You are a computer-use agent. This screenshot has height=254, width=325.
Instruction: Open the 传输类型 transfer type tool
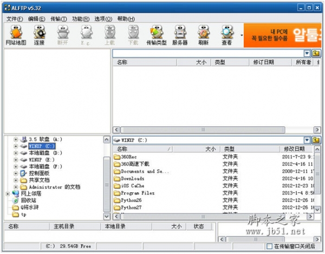click(157, 35)
